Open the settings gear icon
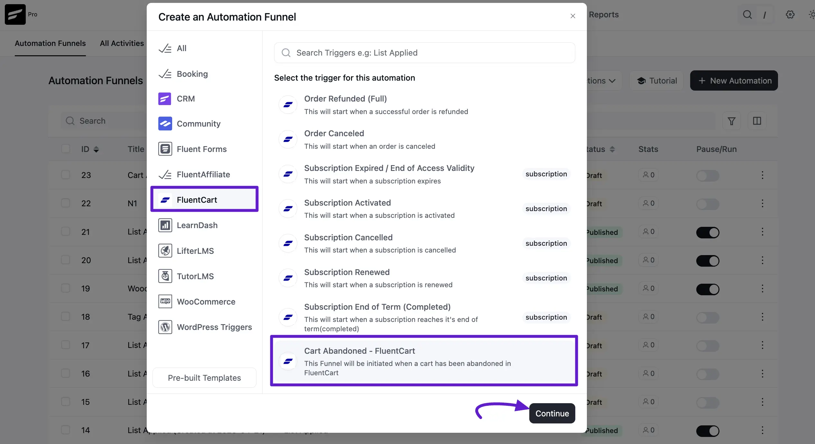 tap(790, 14)
